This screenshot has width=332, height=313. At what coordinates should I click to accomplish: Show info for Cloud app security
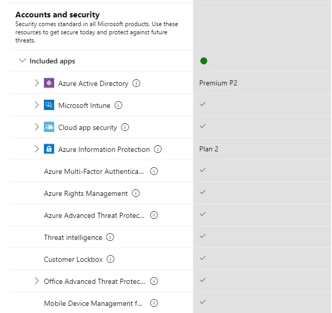point(125,127)
